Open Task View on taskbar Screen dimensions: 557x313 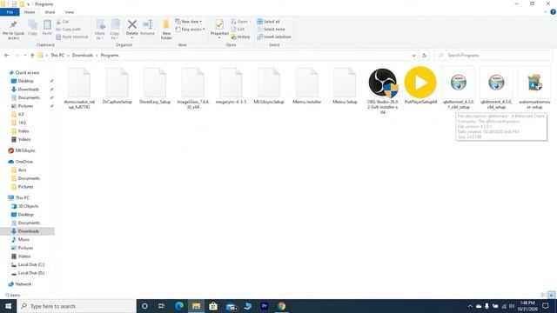coord(161,306)
